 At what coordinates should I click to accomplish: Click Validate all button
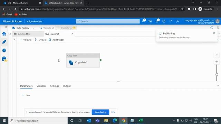(47, 28)
